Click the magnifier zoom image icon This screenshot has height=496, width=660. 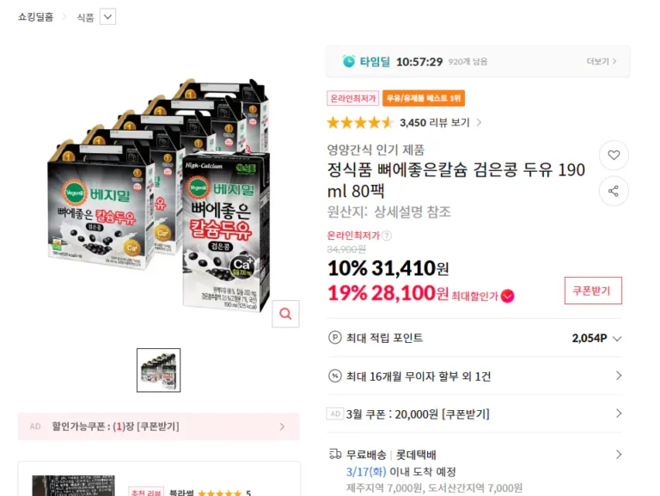coord(286,314)
